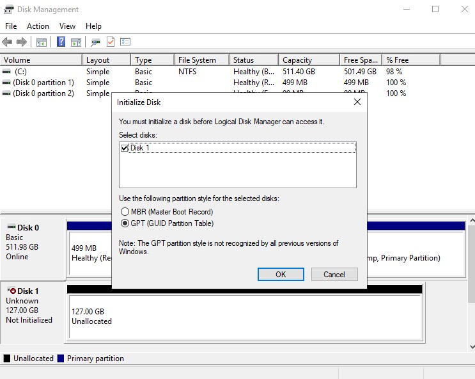Sort by the File System column header
This screenshot has width=475, height=379.
click(202, 60)
